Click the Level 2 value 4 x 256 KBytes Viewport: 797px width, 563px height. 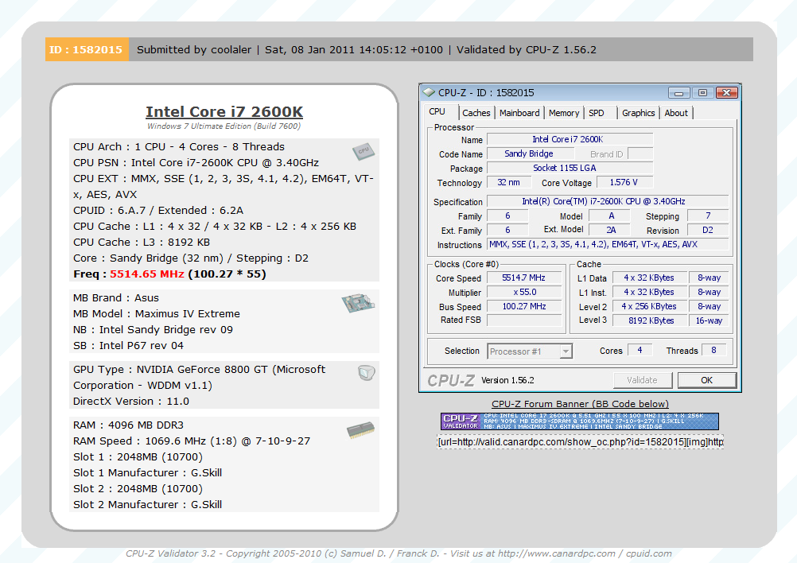pos(649,306)
